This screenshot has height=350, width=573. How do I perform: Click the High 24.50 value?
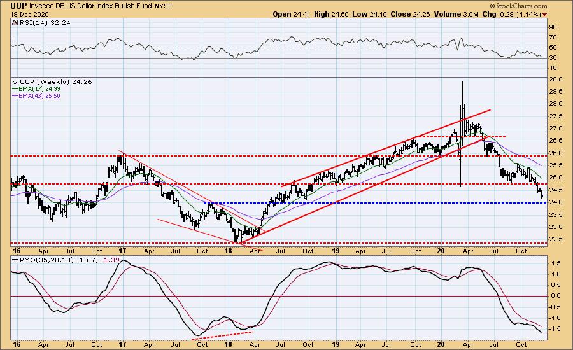(331, 14)
